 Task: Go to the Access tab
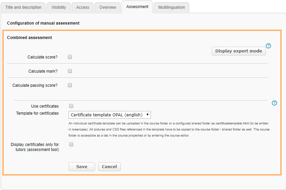click(83, 7)
